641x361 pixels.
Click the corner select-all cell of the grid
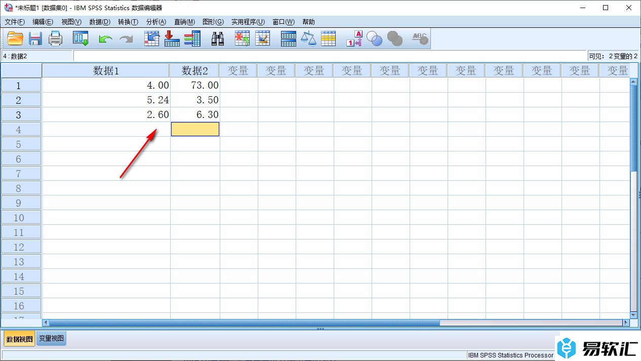point(22,70)
